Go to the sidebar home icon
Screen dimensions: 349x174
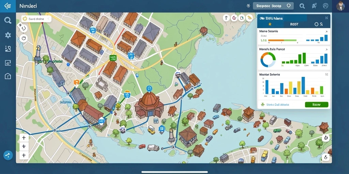8,76
